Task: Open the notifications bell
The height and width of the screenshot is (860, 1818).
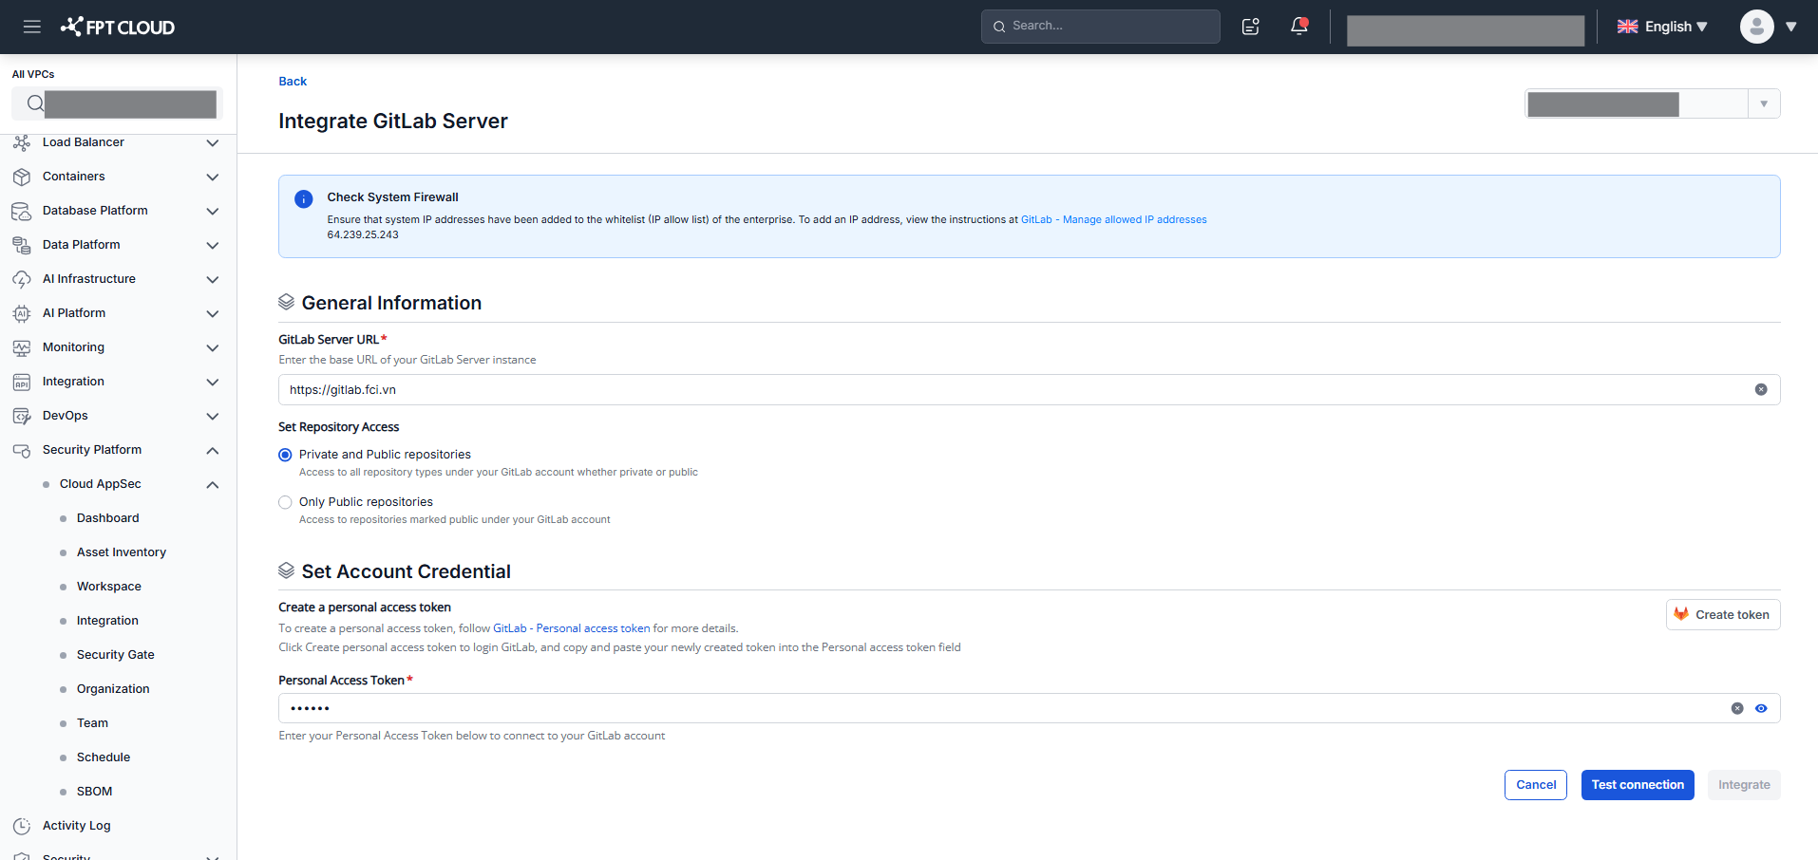Action: [x=1299, y=26]
